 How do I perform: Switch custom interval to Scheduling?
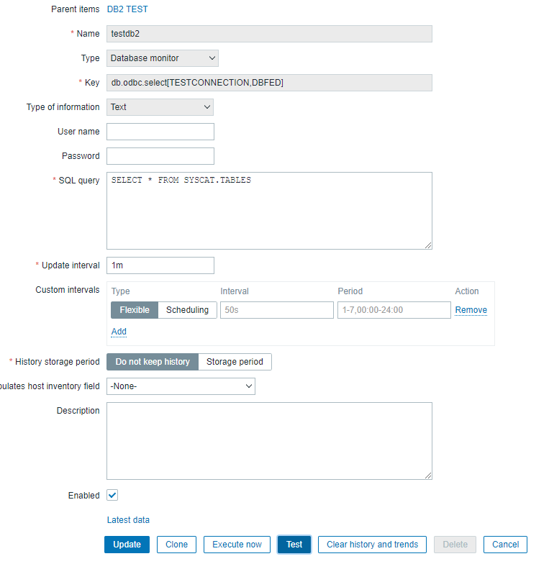[x=187, y=310]
